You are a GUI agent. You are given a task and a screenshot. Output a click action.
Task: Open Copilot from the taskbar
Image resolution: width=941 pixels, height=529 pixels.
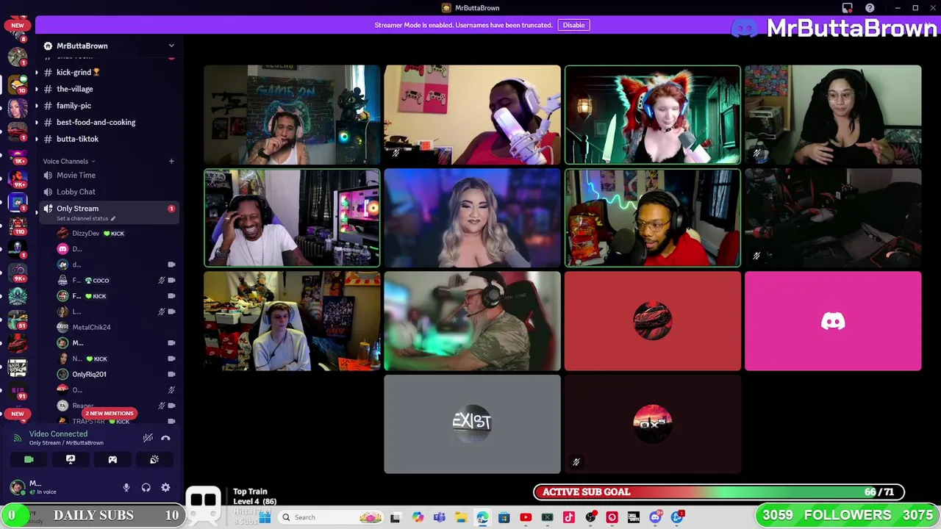(418, 517)
